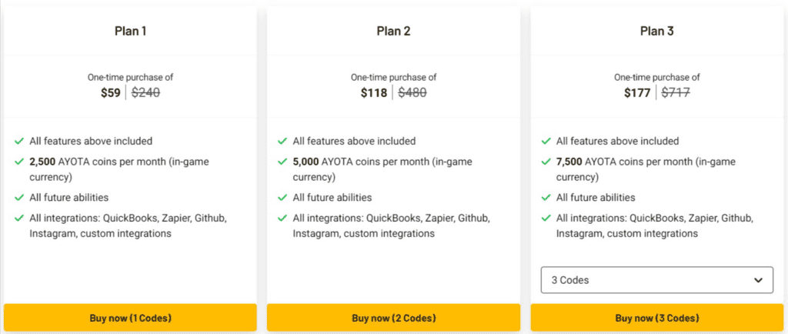Click Plan 1's 'All integrations' checkmark icon
Screen dimensions: 788x334
19,218
